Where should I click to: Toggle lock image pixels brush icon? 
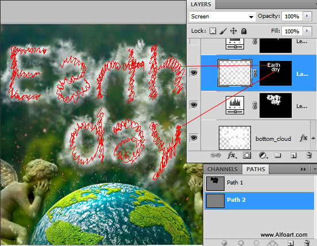(x=223, y=31)
